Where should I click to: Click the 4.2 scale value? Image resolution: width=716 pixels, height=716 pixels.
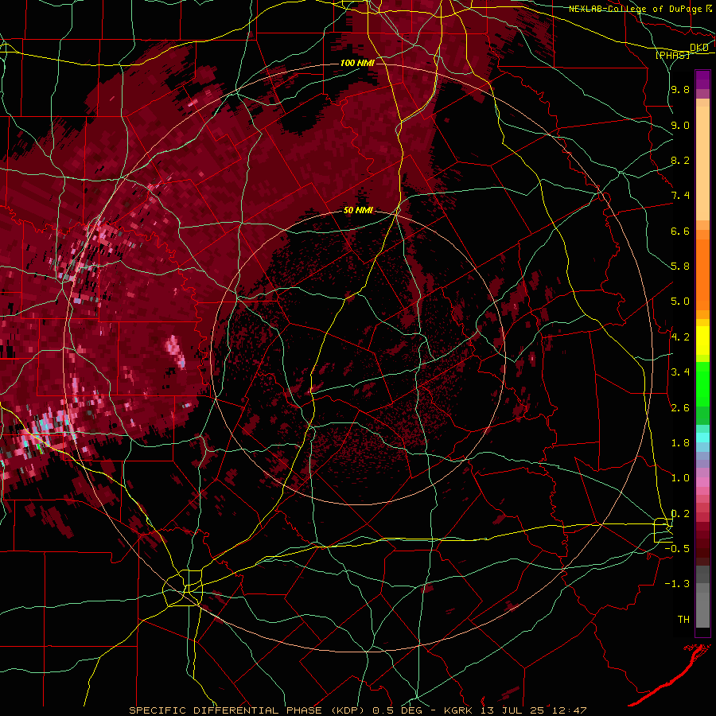[x=680, y=337]
